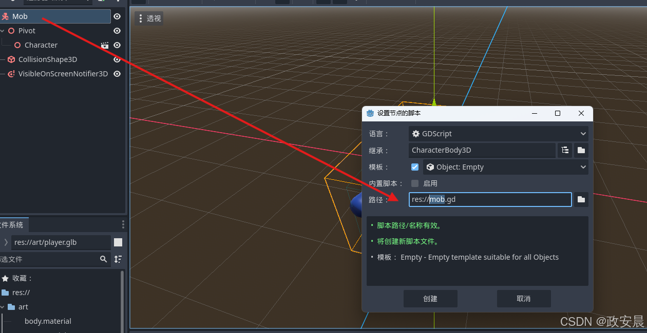Click the CharacterBody3D inherits field
Screen dimensions: 647x333
tap(482, 150)
